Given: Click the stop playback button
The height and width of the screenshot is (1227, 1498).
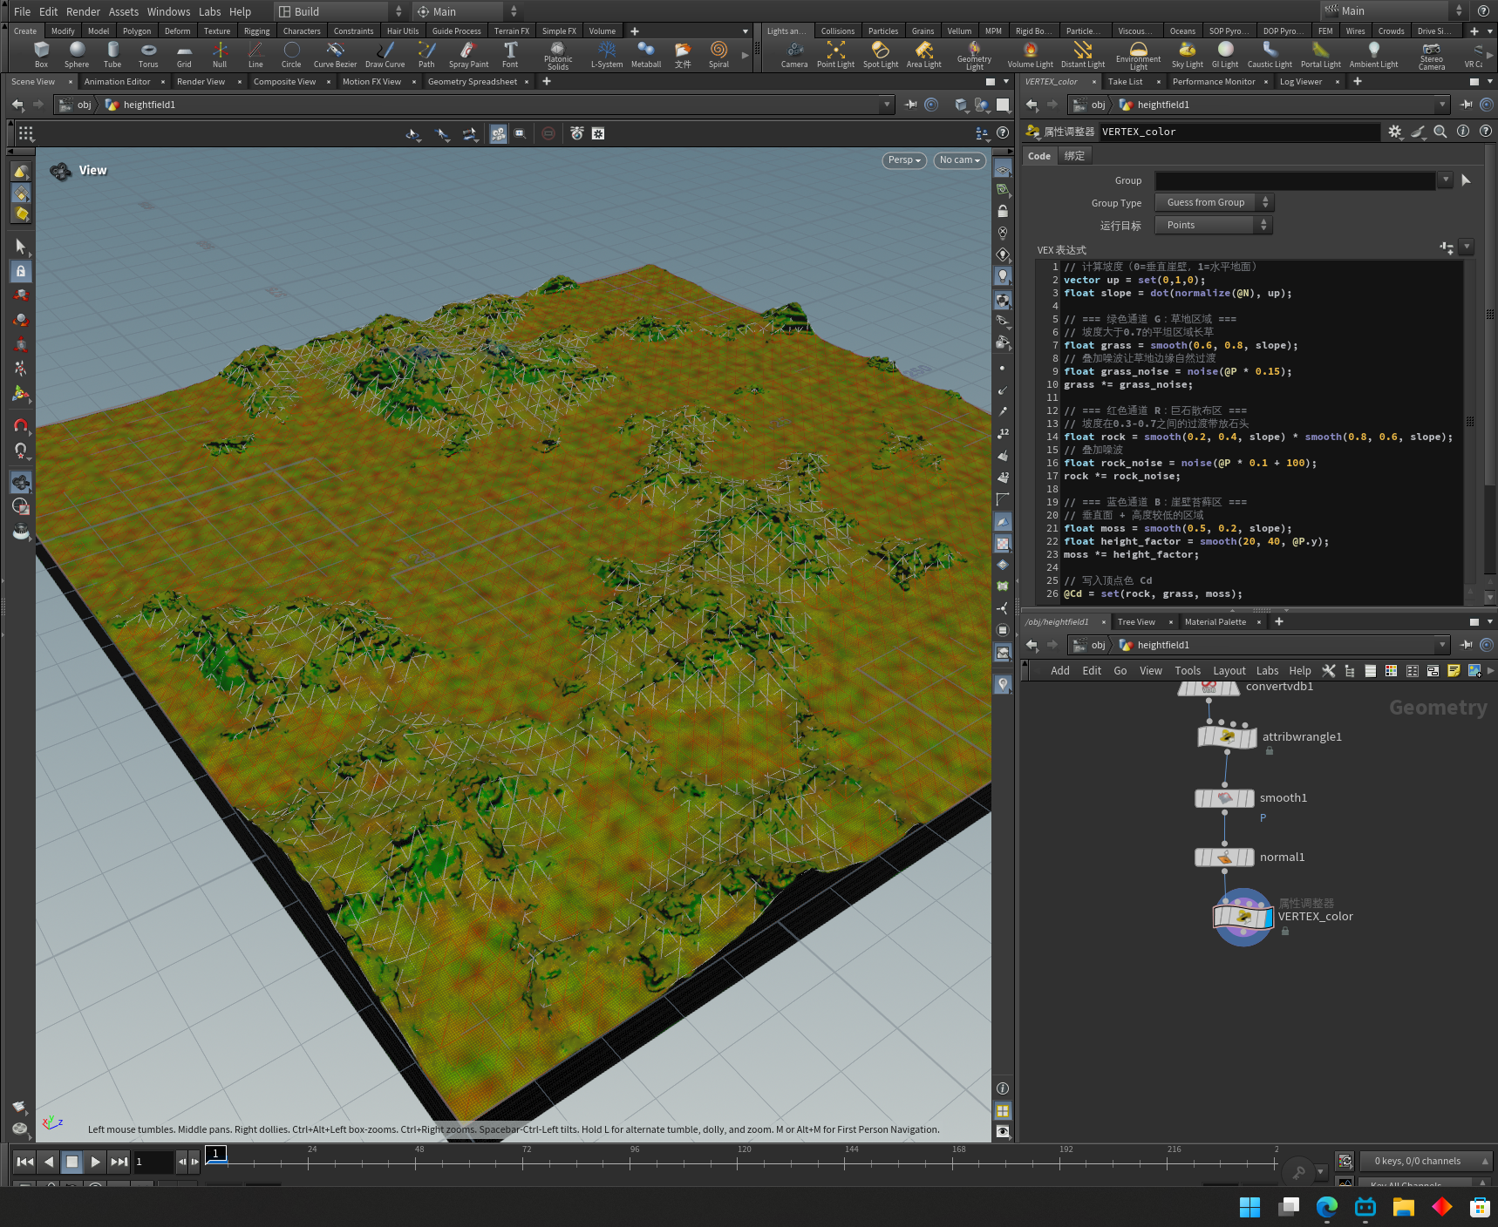Looking at the screenshot, I should tap(72, 1162).
